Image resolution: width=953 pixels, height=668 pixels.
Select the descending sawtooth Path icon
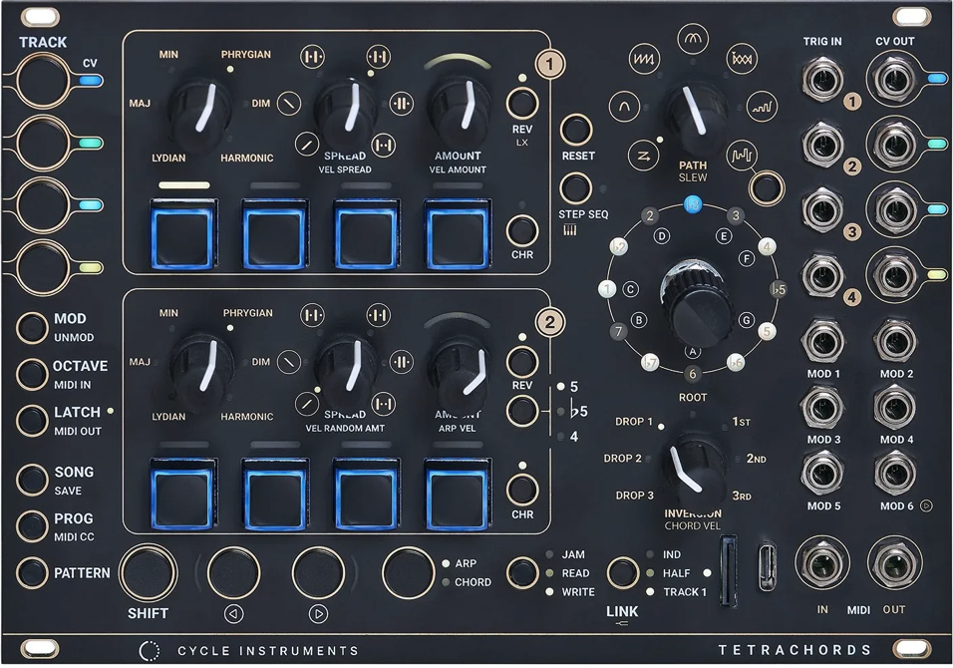tap(644, 59)
